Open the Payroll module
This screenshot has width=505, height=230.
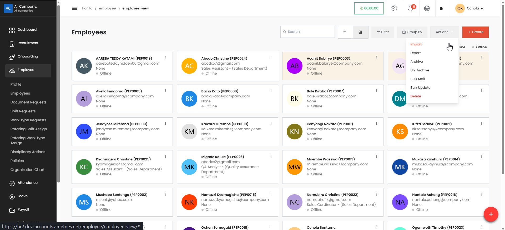pyautogui.click(x=28, y=210)
